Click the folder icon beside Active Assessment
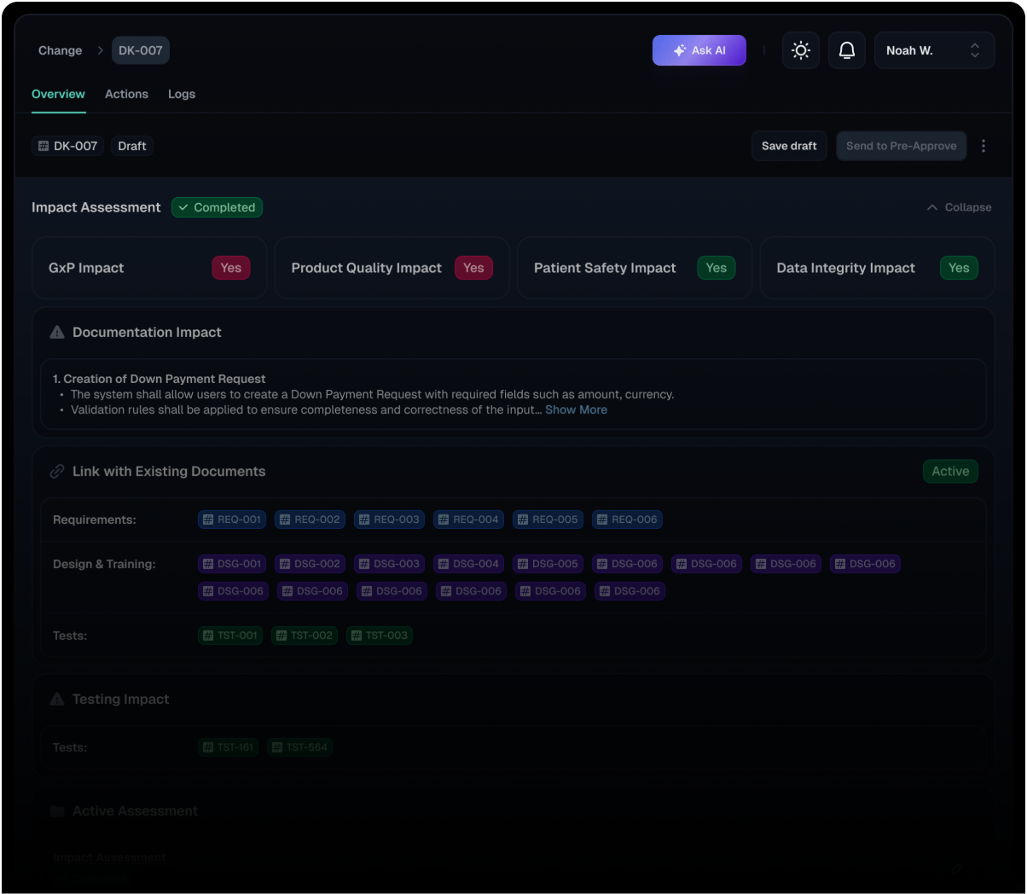This screenshot has width=1027, height=894. (57, 811)
